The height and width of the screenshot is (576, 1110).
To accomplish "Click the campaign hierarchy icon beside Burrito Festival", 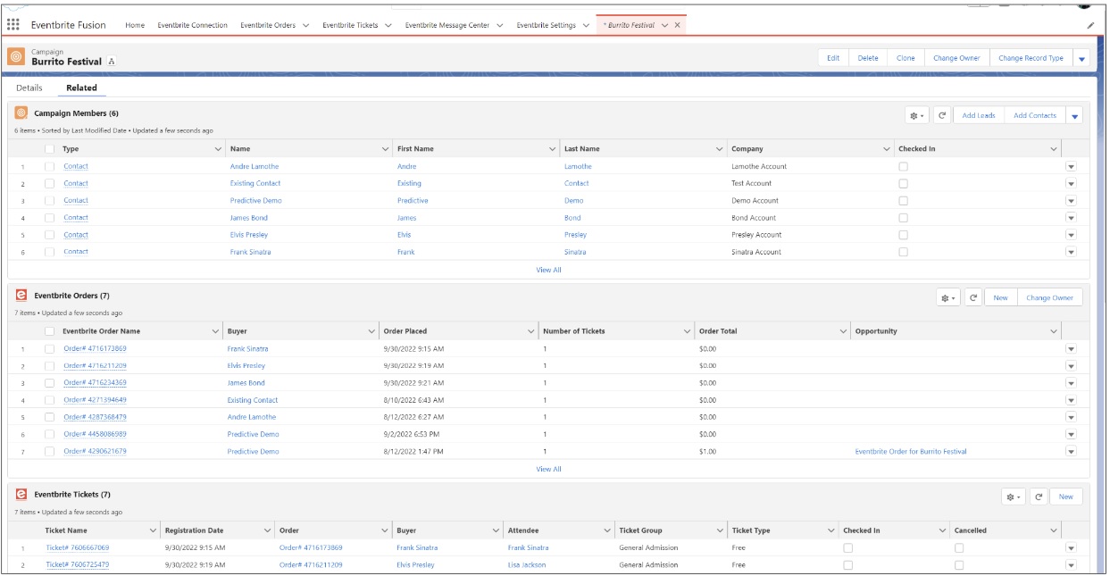I will pyautogui.click(x=112, y=62).
